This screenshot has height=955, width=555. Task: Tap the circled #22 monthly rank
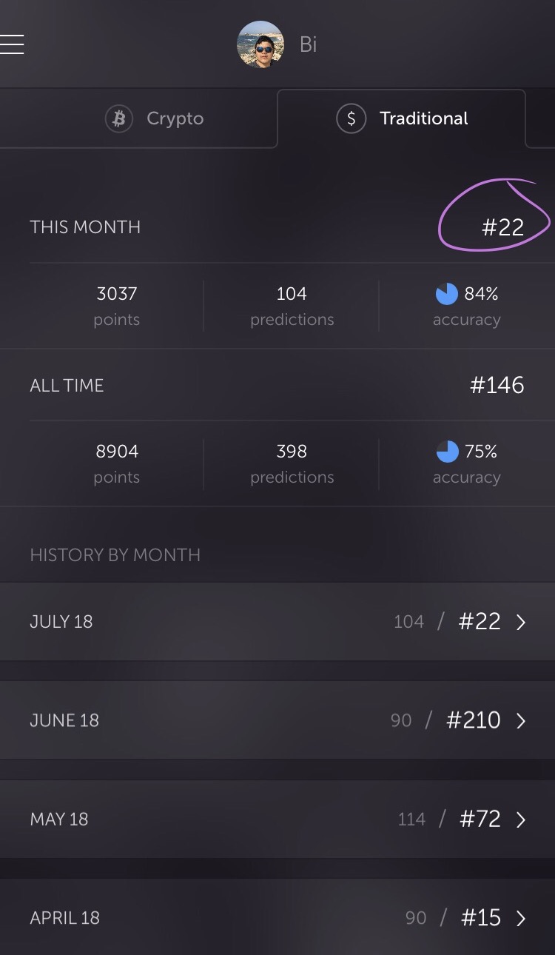click(x=502, y=227)
